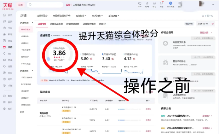219x134 pixels.
Task: Open the account dropdown arrow at top right
Action: pos(213,5)
